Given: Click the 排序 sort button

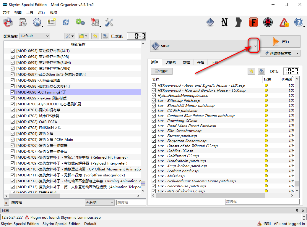Looking at the screenshot, I should pos(162,71).
